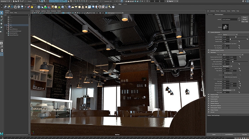Click the checkerboard shelf icon
The width and height of the screenshot is (249, 139).
(100, 7)
